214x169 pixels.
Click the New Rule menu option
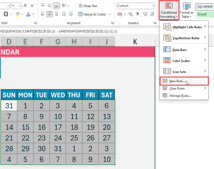point(177,81)
